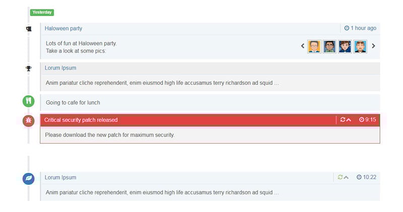
Task: Show next party pictures with right arrow
Action: [x=373, y=46]
